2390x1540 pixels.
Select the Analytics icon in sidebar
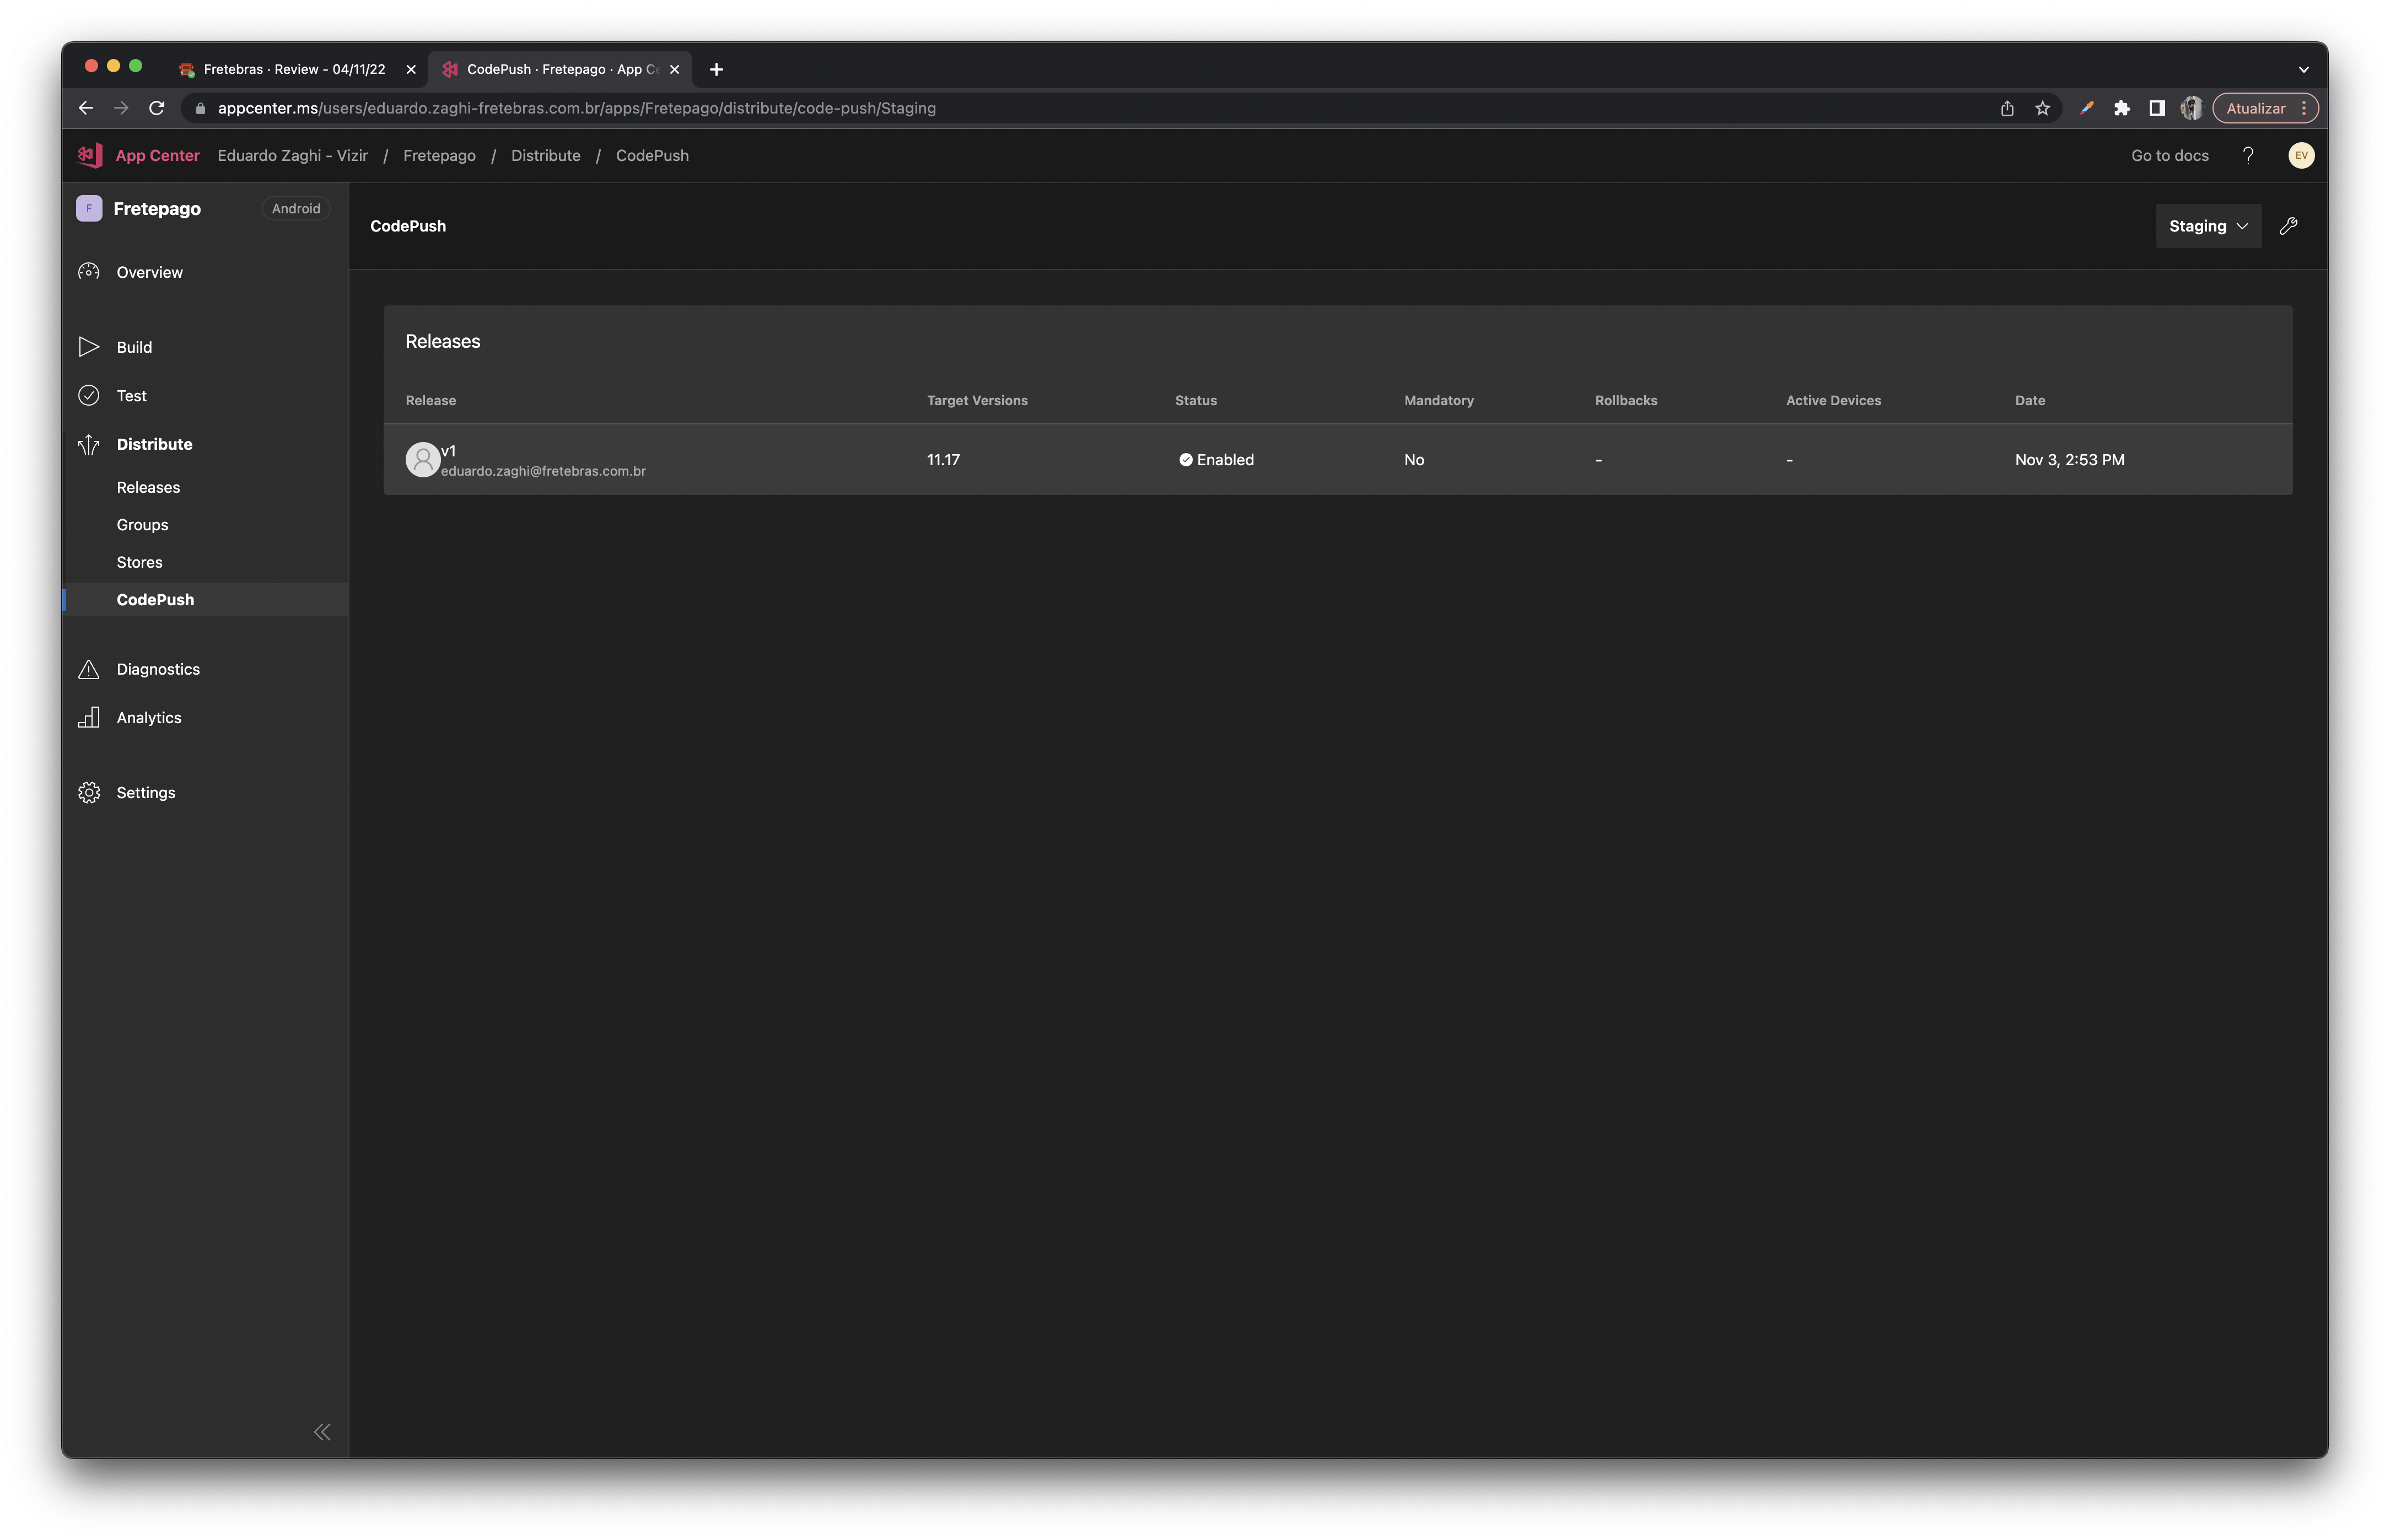tap(89, 716)
